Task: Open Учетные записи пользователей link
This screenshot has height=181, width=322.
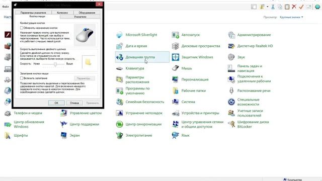Action: point(250,113)
